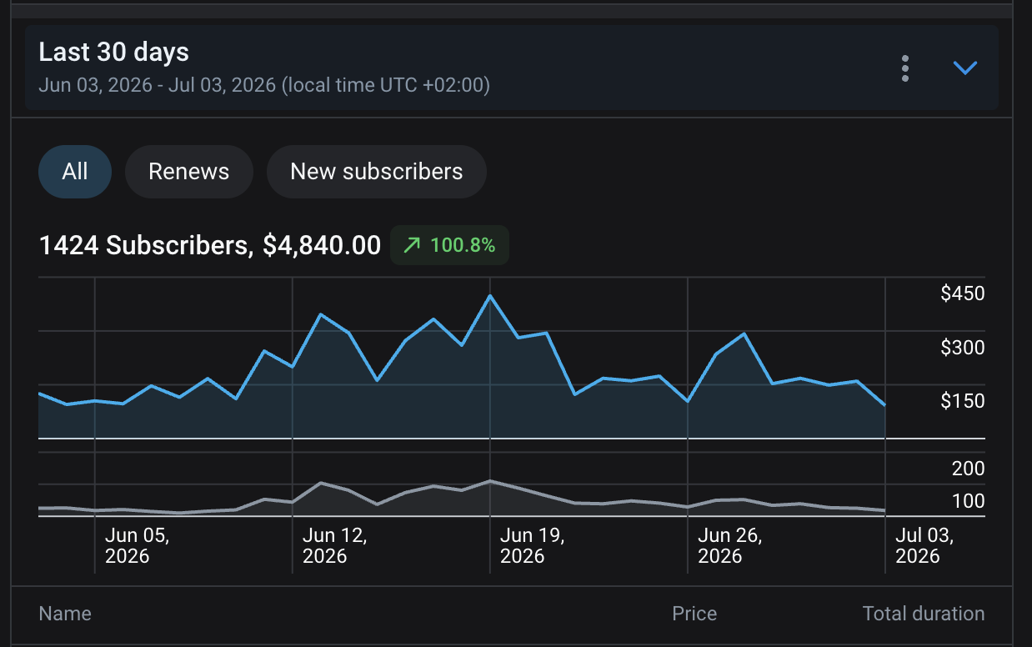Image resolution: width=1032 pixels, height=647 pixels.
Task: Click the Jun 26, 2026 axis label
Action: click(730, 545)
